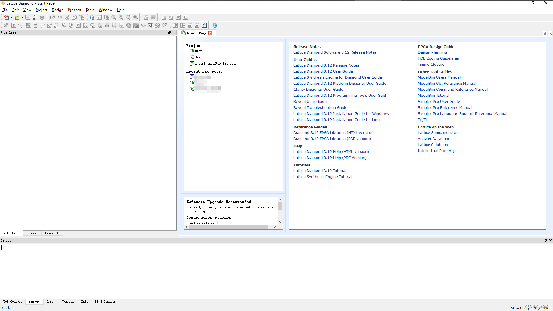Open the Lattice Semiconductor link
This screenshot has width=553, height=311.
pyautogui.click(x=438, y=132)
